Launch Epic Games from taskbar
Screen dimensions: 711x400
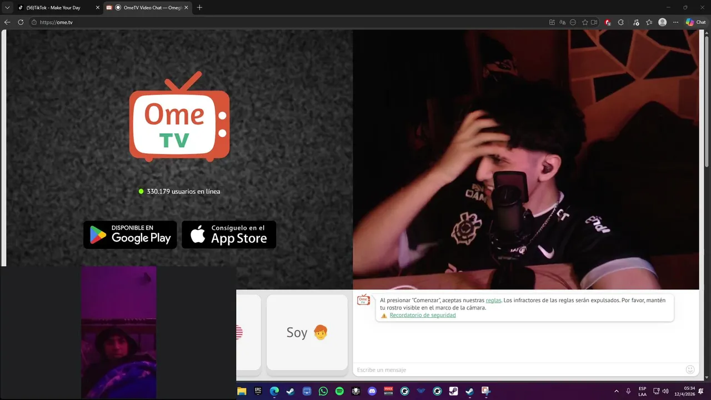pos(258,391)
